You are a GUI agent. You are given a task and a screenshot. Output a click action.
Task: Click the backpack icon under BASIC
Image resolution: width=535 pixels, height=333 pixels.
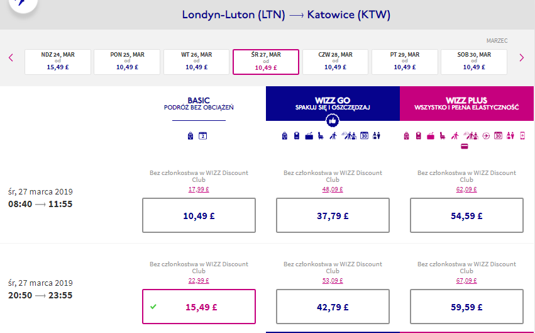190,135
